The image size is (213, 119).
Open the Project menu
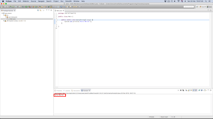click(56, 1)
